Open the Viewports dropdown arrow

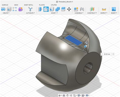(x=89, y=95)
